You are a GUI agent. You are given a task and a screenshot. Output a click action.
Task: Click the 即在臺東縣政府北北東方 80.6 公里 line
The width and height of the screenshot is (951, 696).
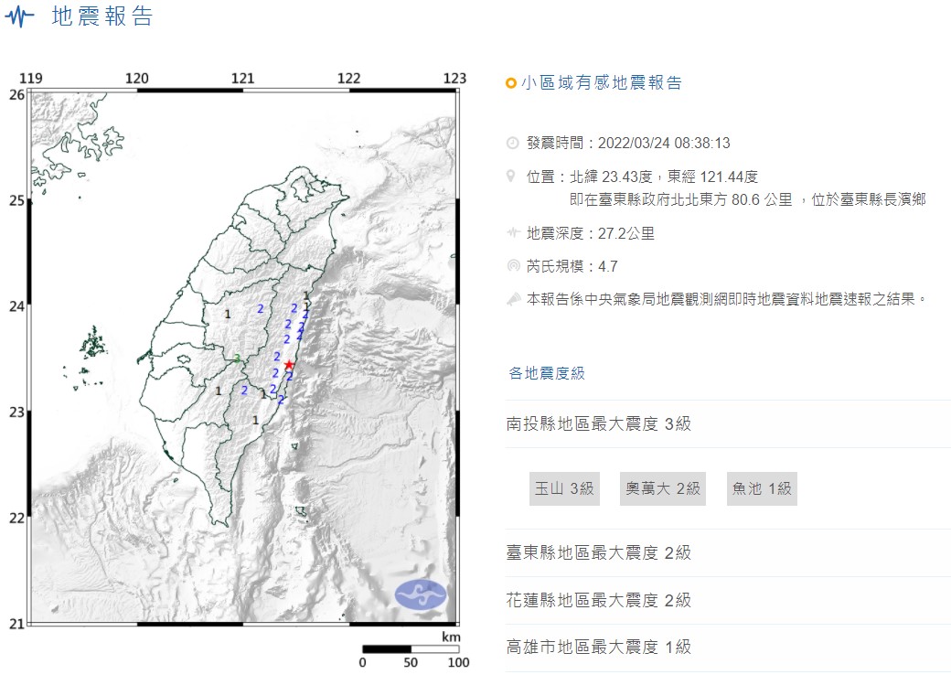(681, 199)
